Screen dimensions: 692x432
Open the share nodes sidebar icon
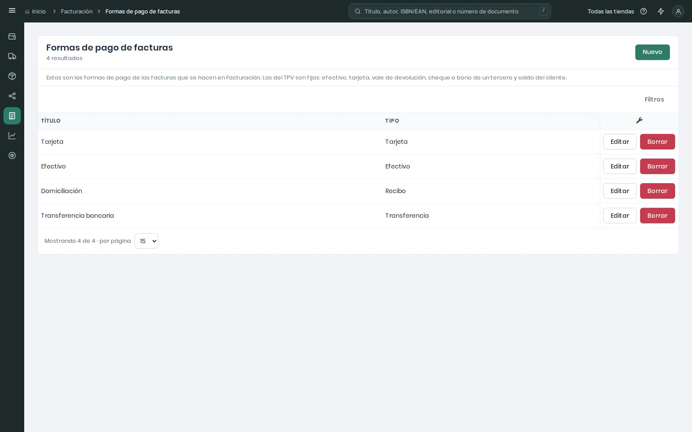pyautogui.click(x=12, y=96)
